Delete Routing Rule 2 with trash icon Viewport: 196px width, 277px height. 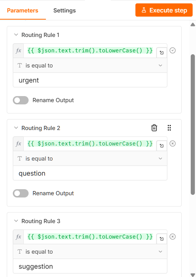(154, 128)
